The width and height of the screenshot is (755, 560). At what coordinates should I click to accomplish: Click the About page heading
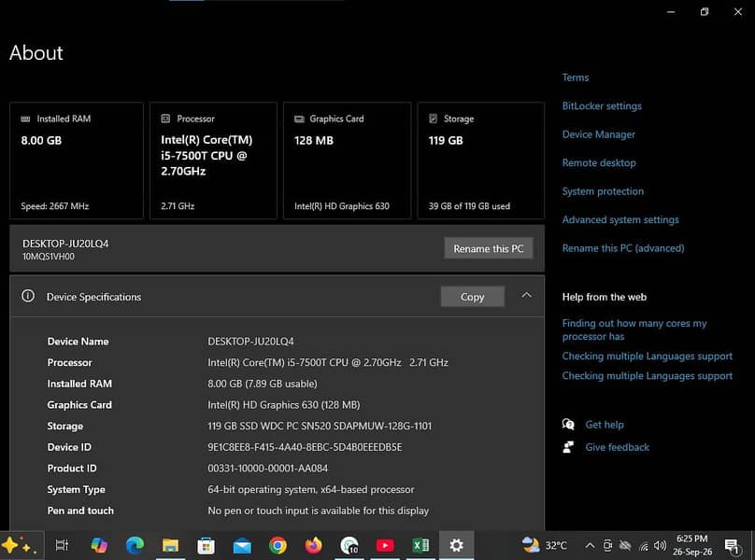(x=36, y=52)
